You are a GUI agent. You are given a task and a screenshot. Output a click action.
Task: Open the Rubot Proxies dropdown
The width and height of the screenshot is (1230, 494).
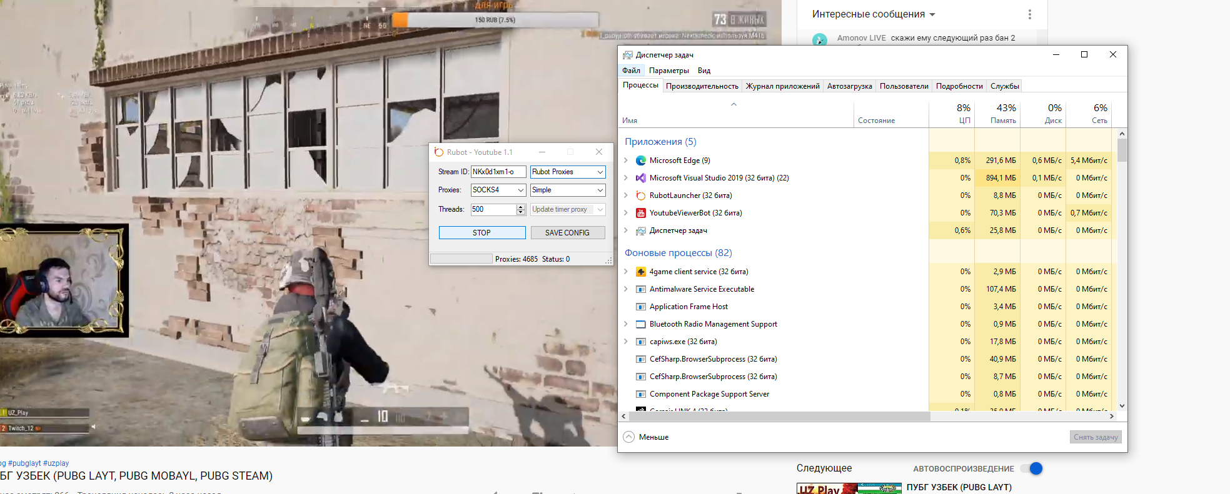tap(567, 172)
